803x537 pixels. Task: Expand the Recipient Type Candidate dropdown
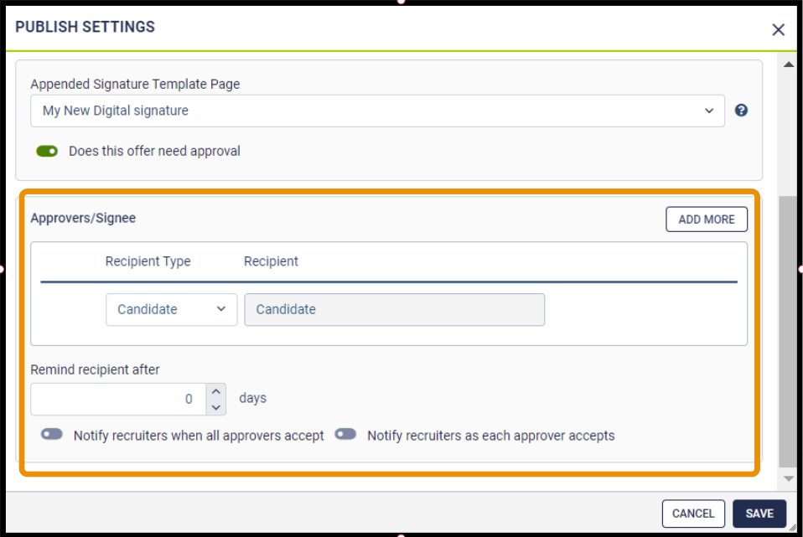[x=171, y=309]
